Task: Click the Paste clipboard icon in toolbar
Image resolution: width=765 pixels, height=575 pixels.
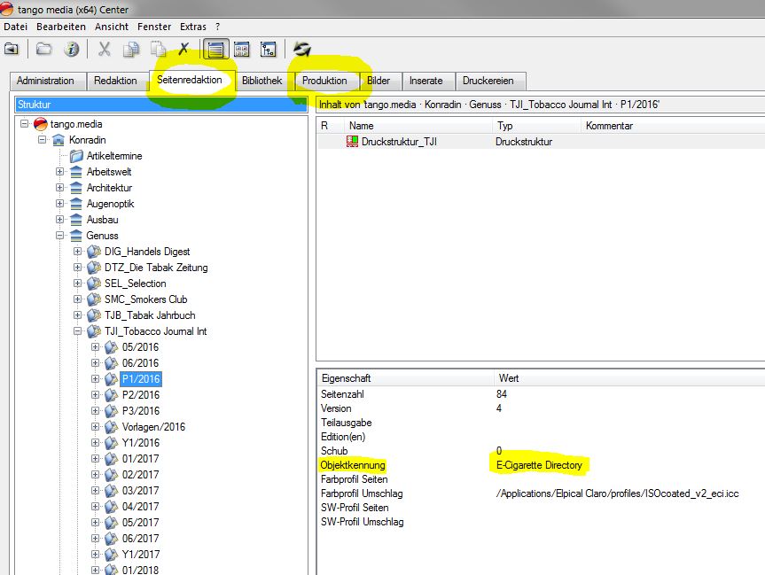Action: click(x=158, y=50)
